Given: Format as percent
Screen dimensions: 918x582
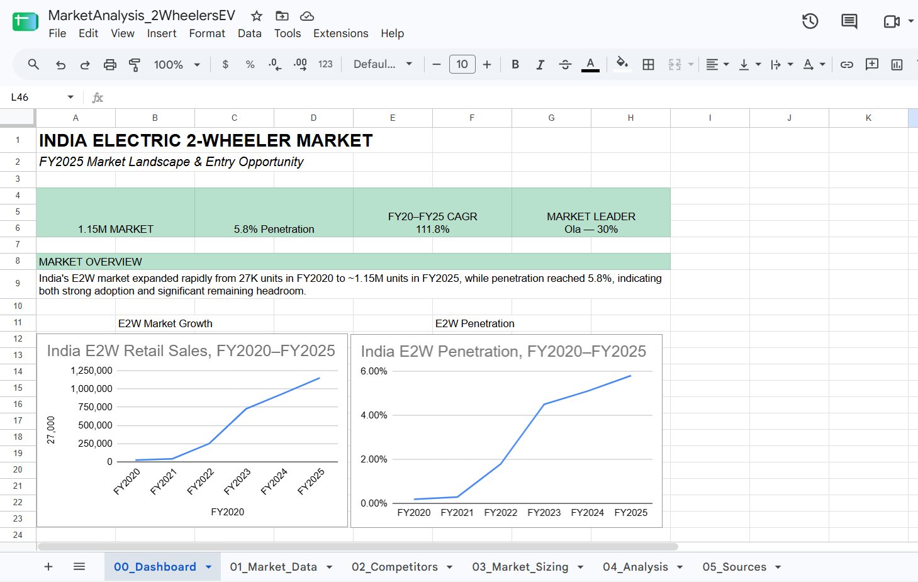Looking at the screenshot, I should click(x=250, y=64).
